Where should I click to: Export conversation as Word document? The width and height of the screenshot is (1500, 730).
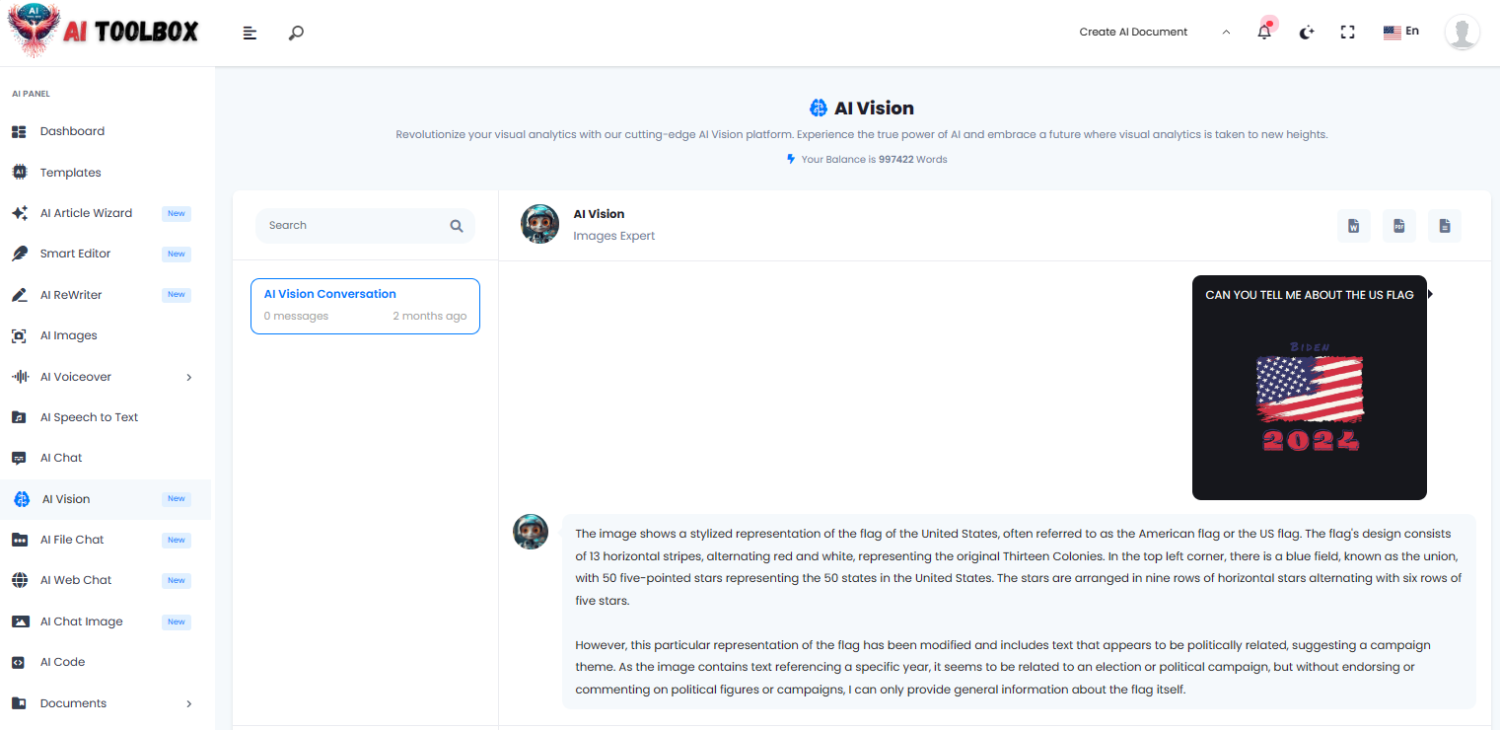tap(1354, 226)
